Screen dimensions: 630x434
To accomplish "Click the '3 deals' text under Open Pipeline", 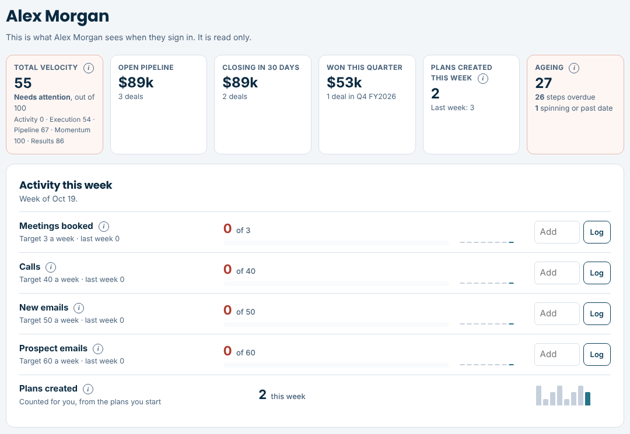I will tap(131, 96).
